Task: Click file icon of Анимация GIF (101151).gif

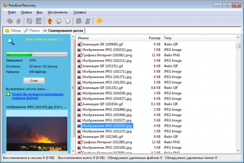Action: click(x=79, y=66)
